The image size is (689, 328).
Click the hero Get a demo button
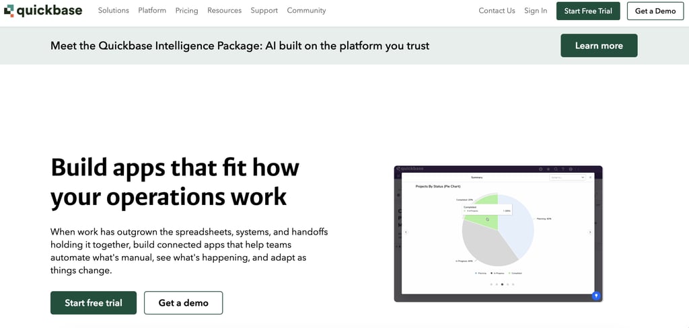coord(183,302)
